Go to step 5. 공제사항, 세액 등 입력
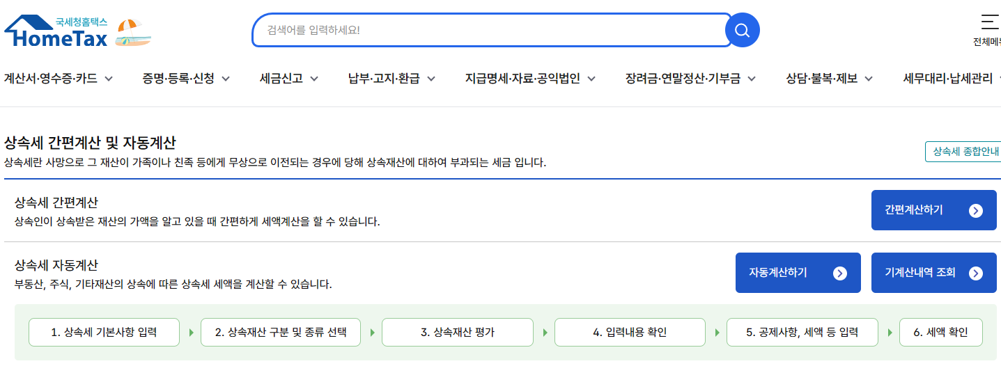The image size is (1001, 366). coord(802,332)
